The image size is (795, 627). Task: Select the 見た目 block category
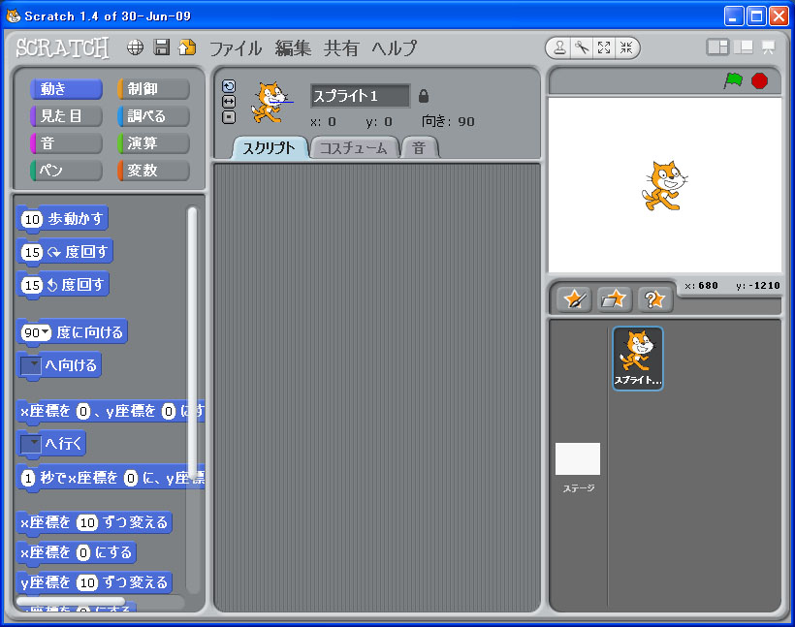[x=66, y=116]
